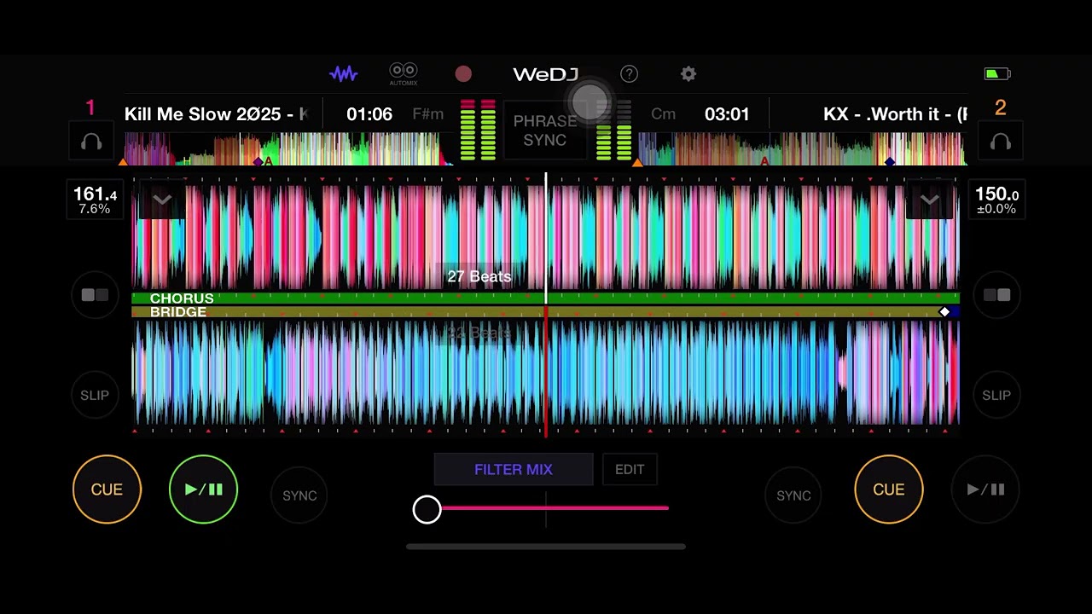Click deck 2 overview waveform strip
The height and width of the screenshot is (614, 1092).
pyautogui.click(x=802, y=148)
